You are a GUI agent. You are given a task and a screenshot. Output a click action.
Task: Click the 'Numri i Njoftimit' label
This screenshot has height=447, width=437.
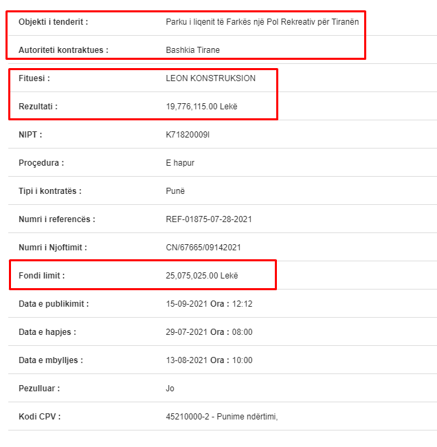[53, 248]
